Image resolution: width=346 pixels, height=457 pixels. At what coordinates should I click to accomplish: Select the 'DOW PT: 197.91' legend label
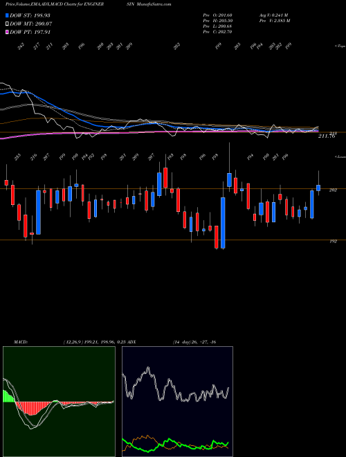coord(30,32)
